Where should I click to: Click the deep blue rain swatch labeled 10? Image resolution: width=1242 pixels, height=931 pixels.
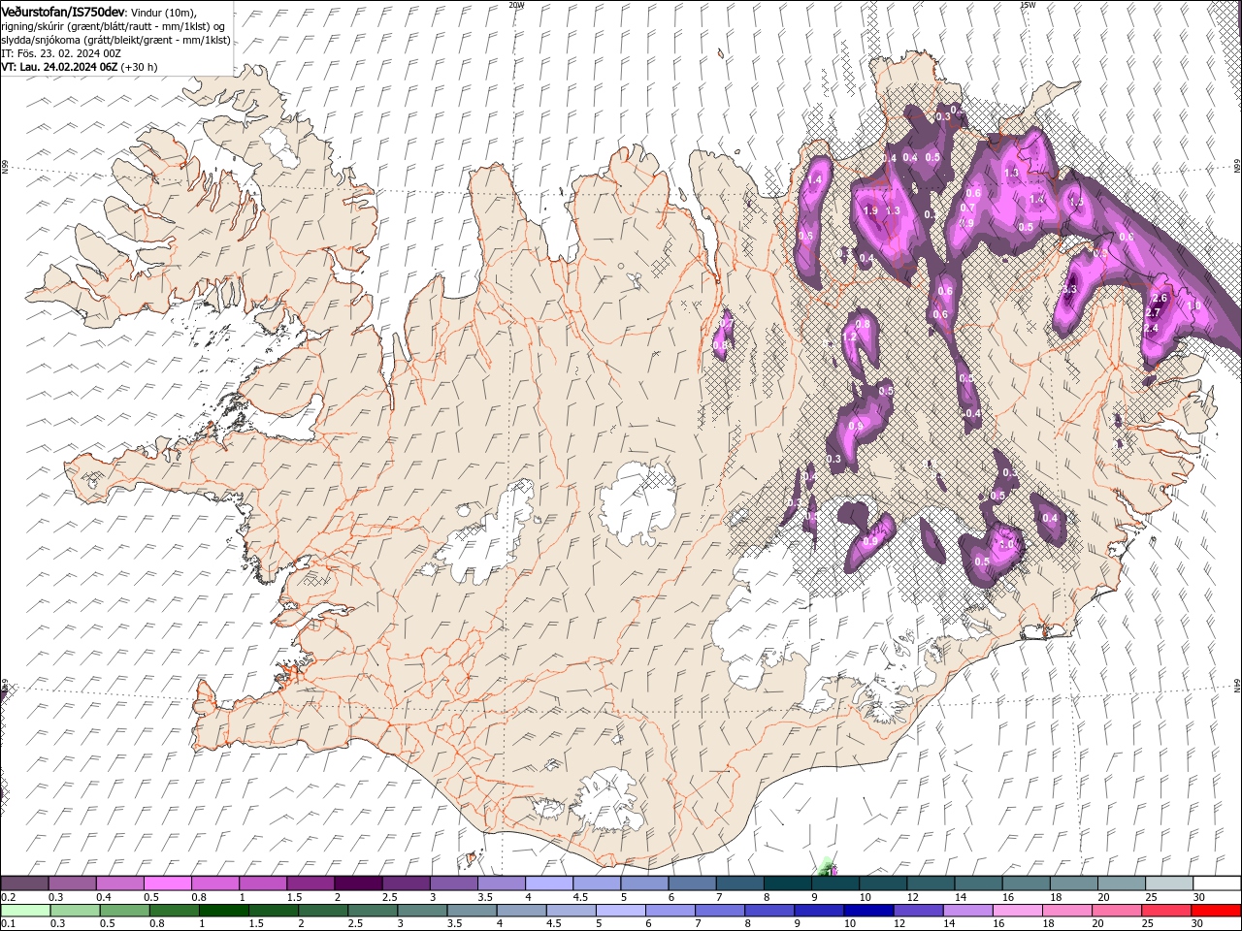(868, 911)
